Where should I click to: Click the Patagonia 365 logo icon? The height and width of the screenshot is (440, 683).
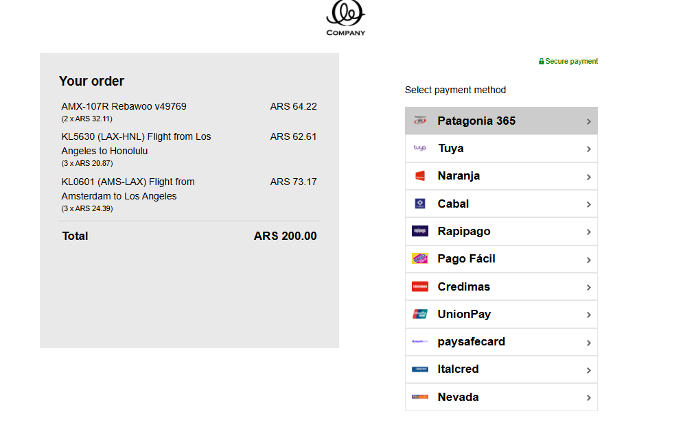420,121
